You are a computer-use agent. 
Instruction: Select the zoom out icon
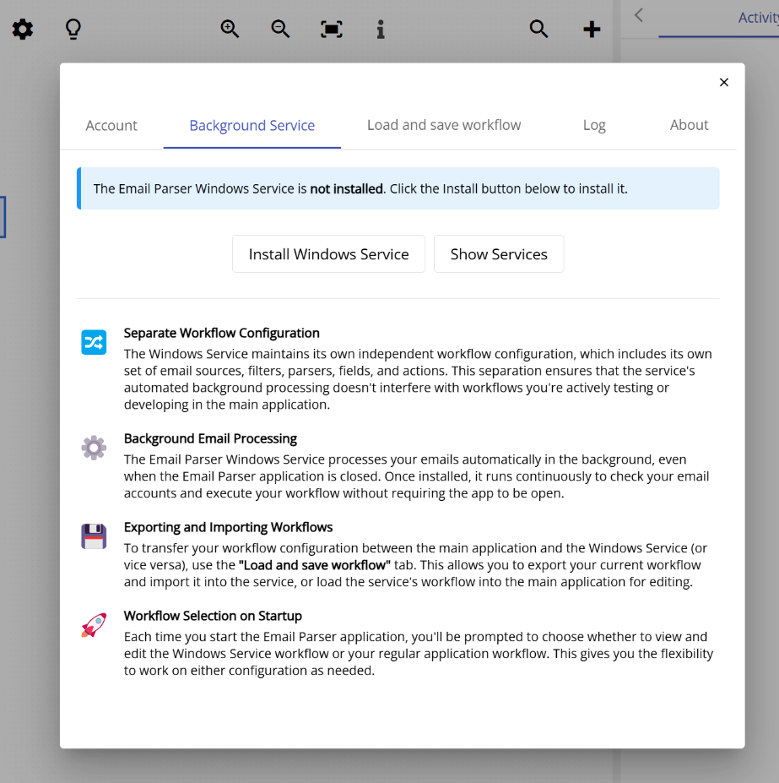pos(280,28)
